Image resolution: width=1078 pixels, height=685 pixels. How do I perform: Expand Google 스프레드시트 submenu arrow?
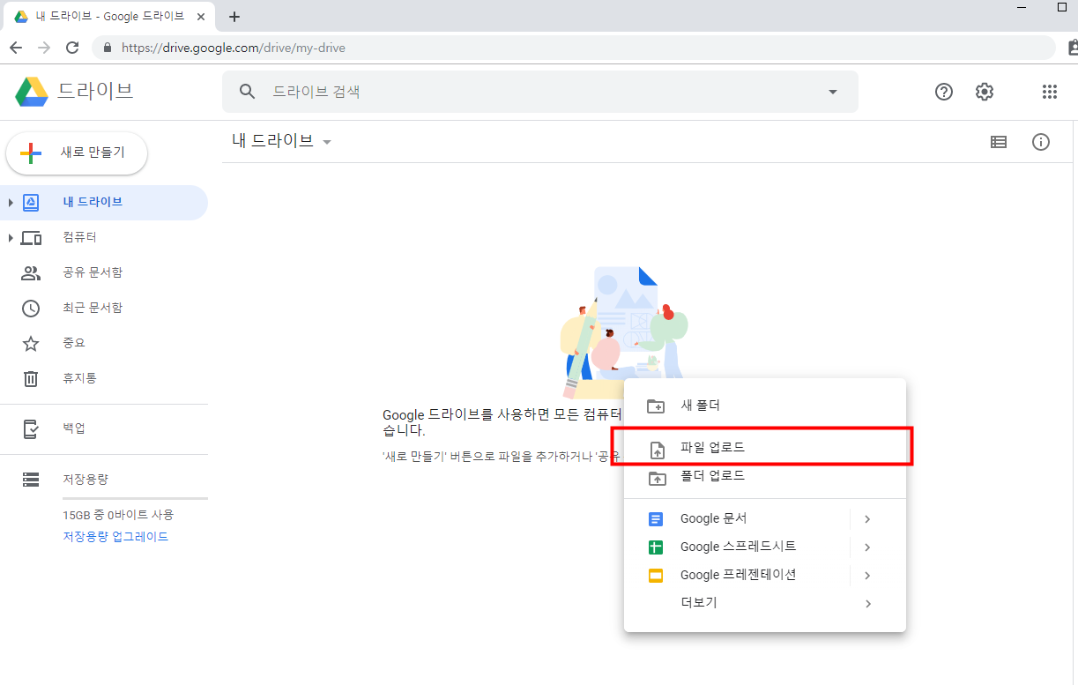tap(867, 547)
